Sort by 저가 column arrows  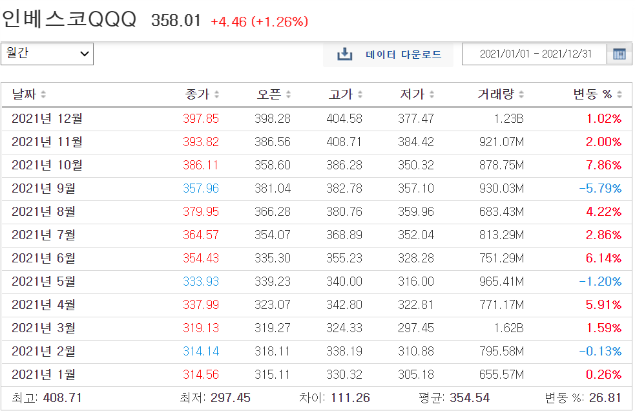[432, 94]
